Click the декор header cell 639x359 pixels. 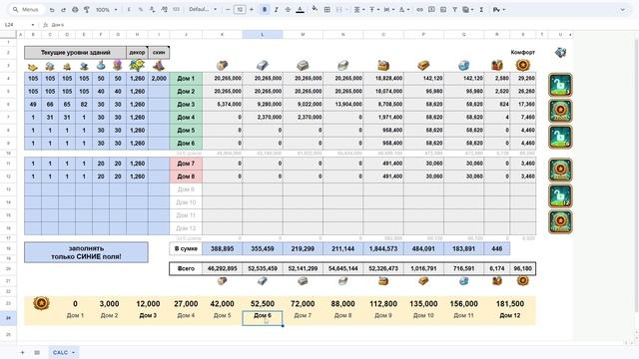[137, 53]
